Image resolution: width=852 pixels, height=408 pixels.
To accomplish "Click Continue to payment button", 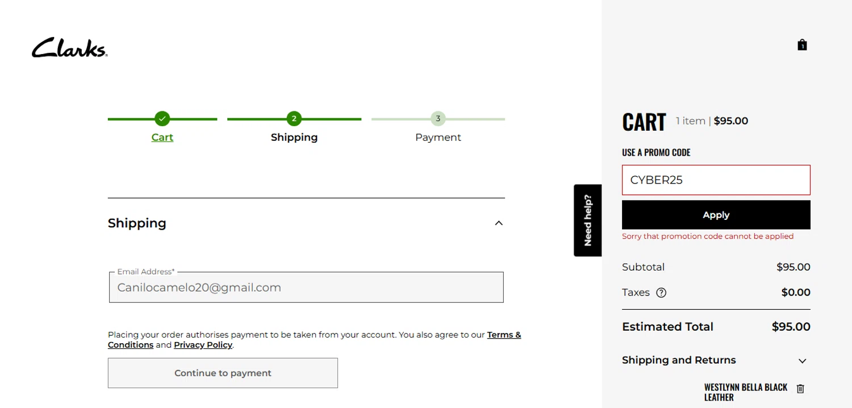I will click(x=223, y=373).
